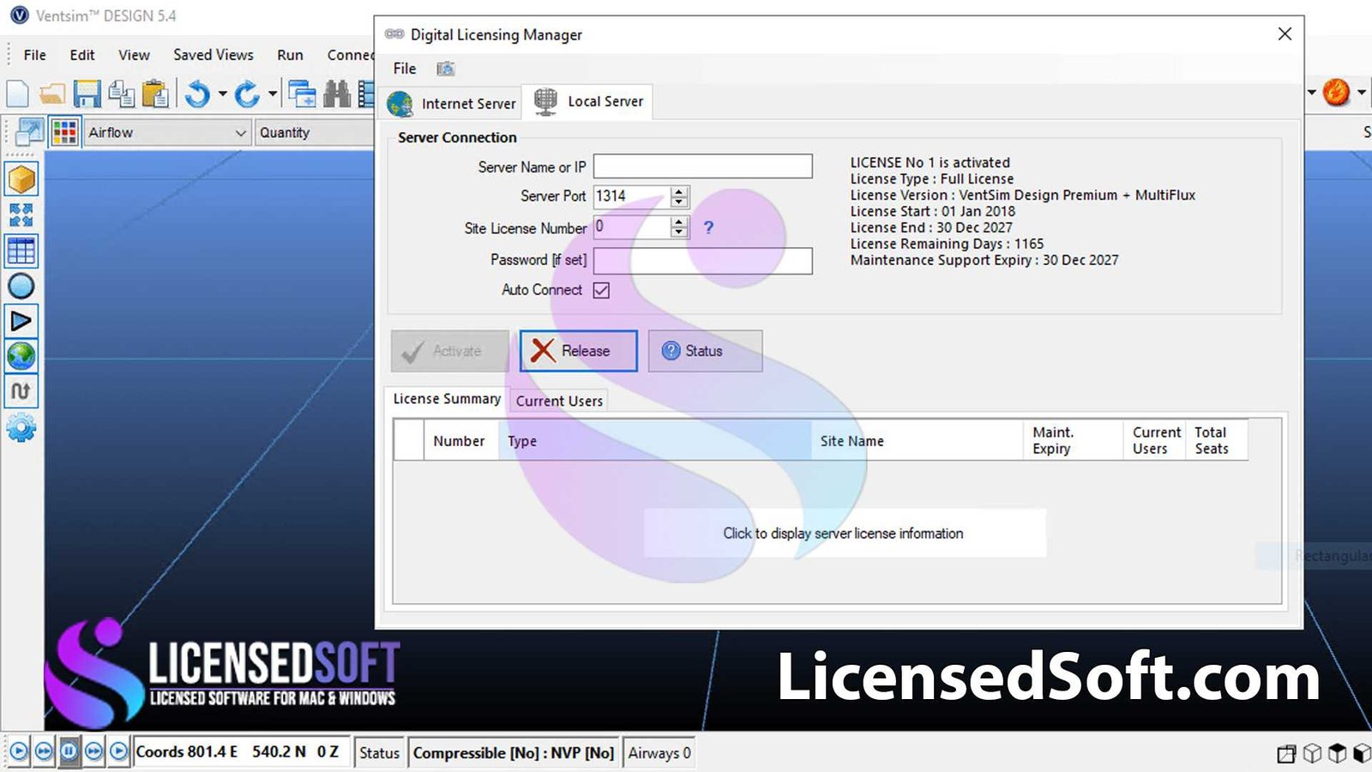Open the File menu in Ventsim
The width and height of the screenshot is (1372, 772).
click(x=35, y=55)
